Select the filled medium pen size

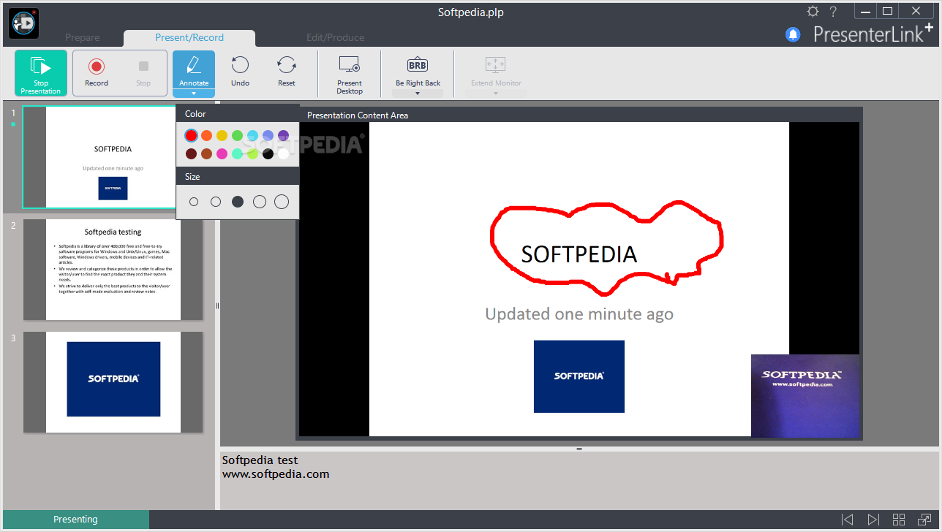[238, 202]
